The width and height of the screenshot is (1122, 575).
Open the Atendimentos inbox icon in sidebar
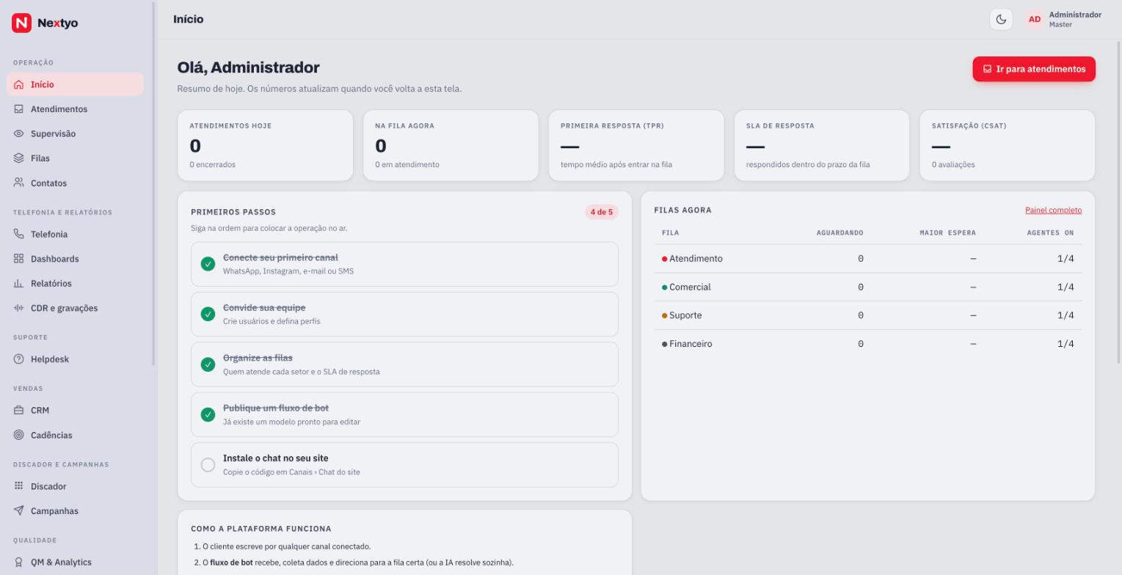[19, 109]
